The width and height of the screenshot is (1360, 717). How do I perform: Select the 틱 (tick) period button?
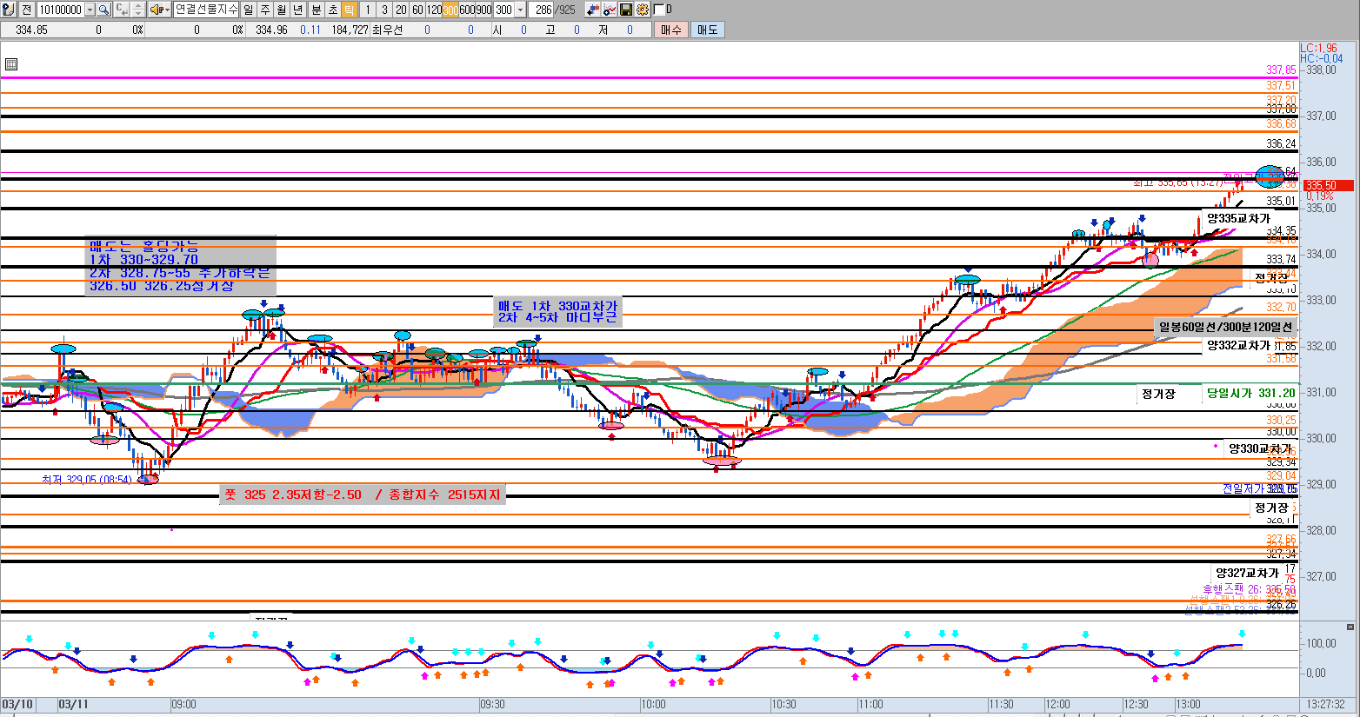pos(349,10)
